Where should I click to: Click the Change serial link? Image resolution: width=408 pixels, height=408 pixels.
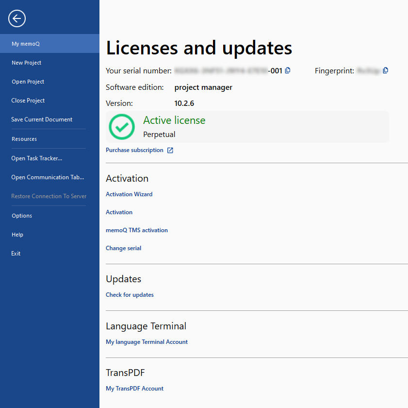[x=124, y=248]
